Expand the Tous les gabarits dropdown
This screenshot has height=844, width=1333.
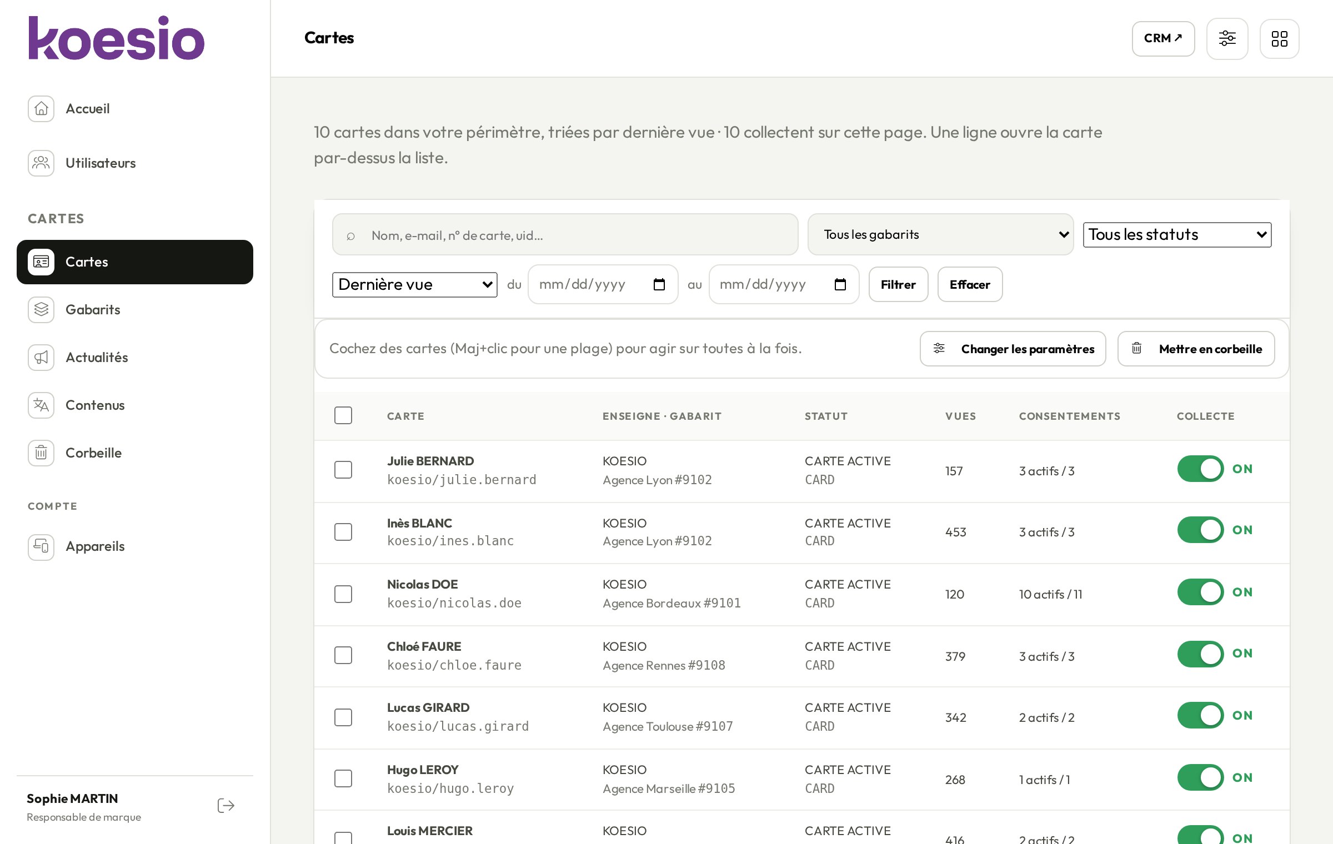click(x=940, y=234)
